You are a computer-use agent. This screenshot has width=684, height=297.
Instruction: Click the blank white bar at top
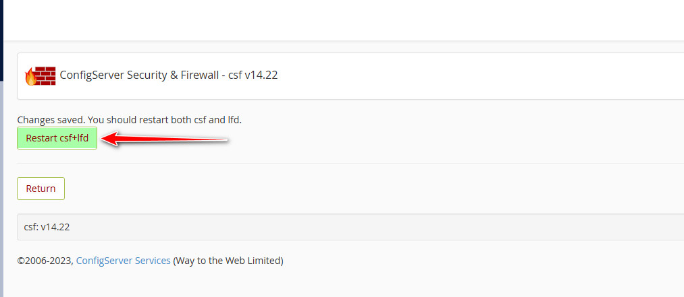338,19
